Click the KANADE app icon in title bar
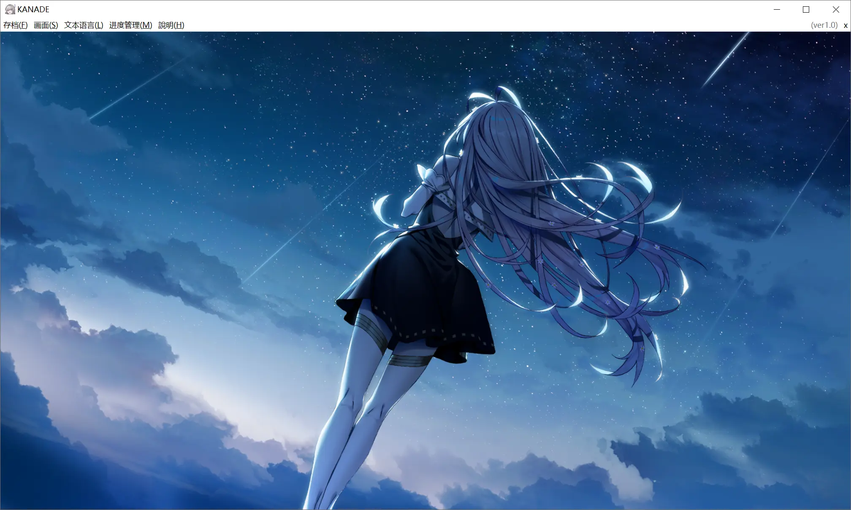The height and width of the screenshot is (510, 851). [x=10, y=9]
